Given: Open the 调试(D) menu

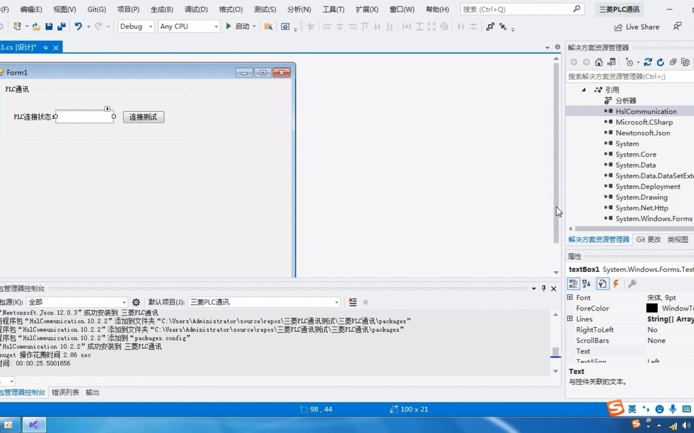Looking at the screenshot, I should 196,9.
